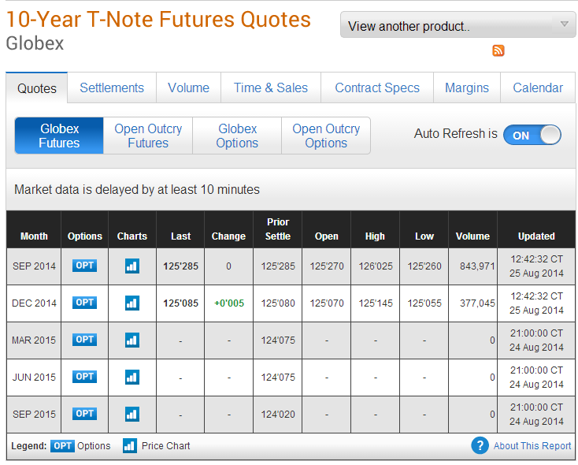Click the 843,971 volume value
The image size is (578, 465).
point(477,266)
